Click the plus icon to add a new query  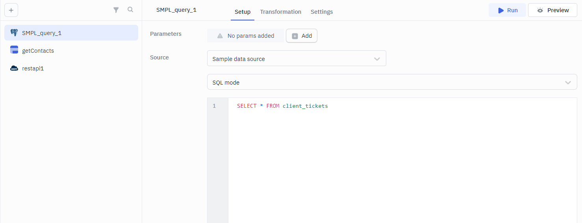11,10
